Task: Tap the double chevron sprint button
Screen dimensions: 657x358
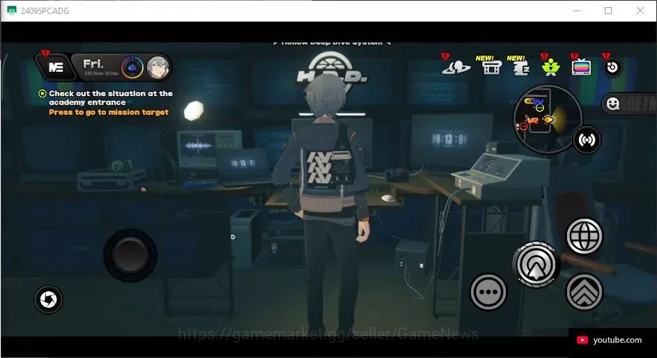Action: coord(584,292)
